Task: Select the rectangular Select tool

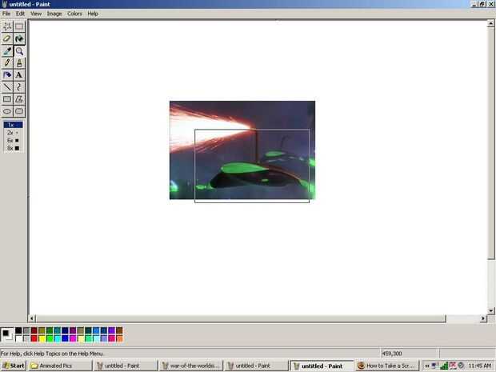Action: (19, 26)
